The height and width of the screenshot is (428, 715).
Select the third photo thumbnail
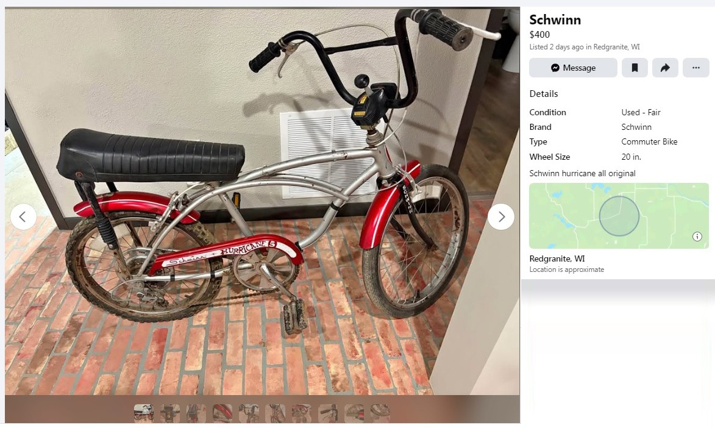[x=196, y=413]
